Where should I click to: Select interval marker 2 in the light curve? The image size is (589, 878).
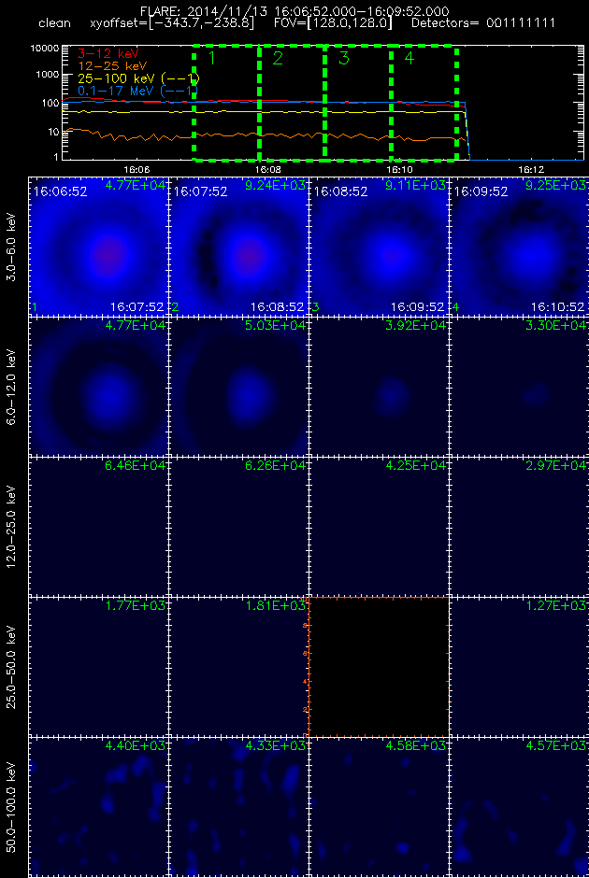coord(278,58)
